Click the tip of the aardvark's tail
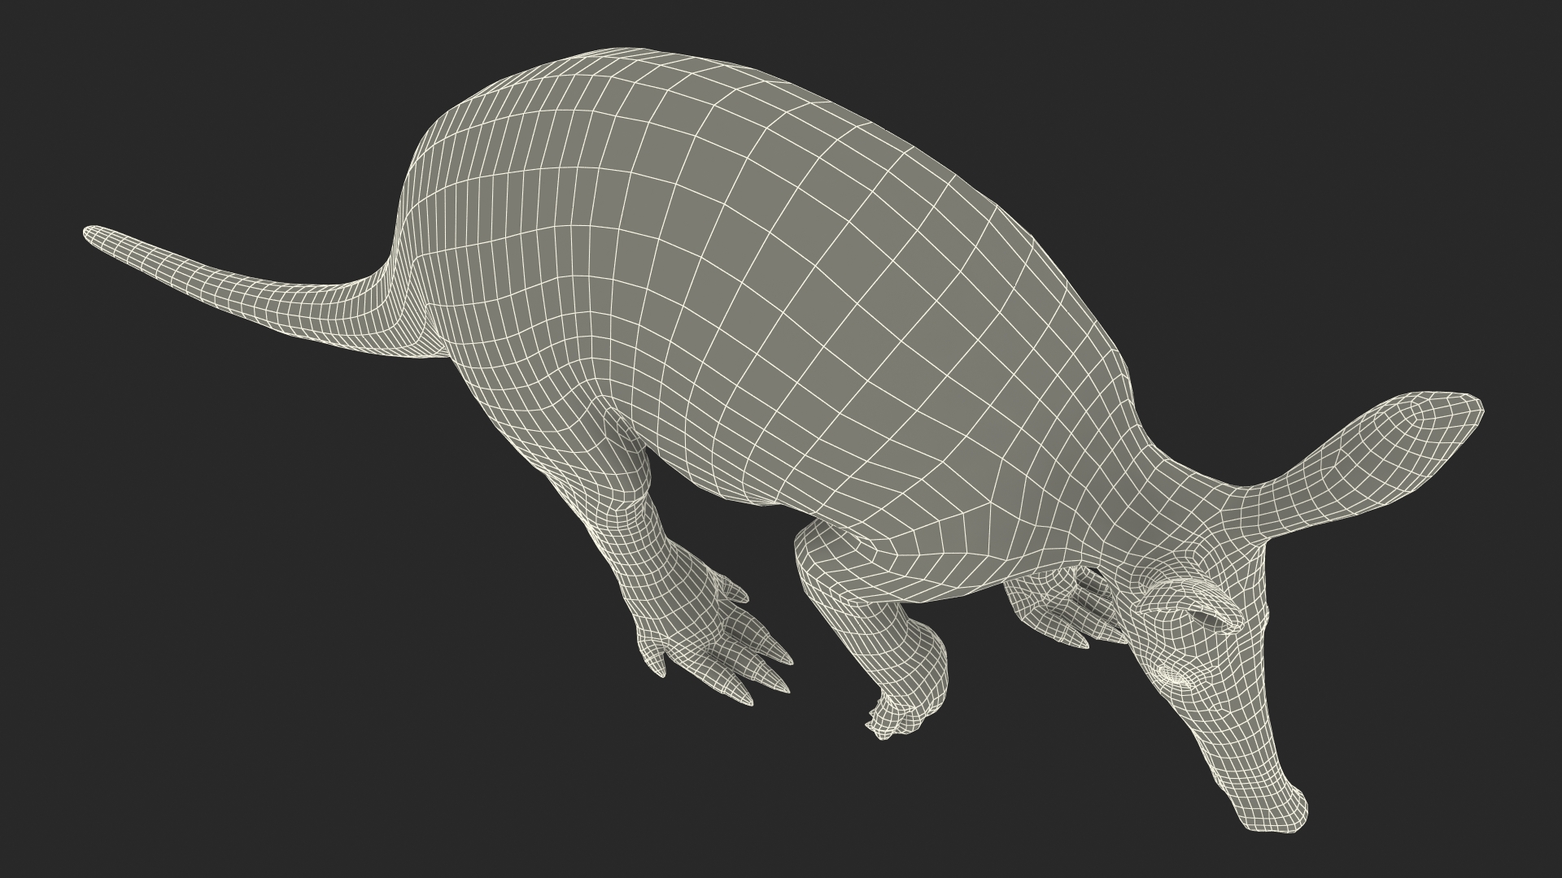 (91, 234)
